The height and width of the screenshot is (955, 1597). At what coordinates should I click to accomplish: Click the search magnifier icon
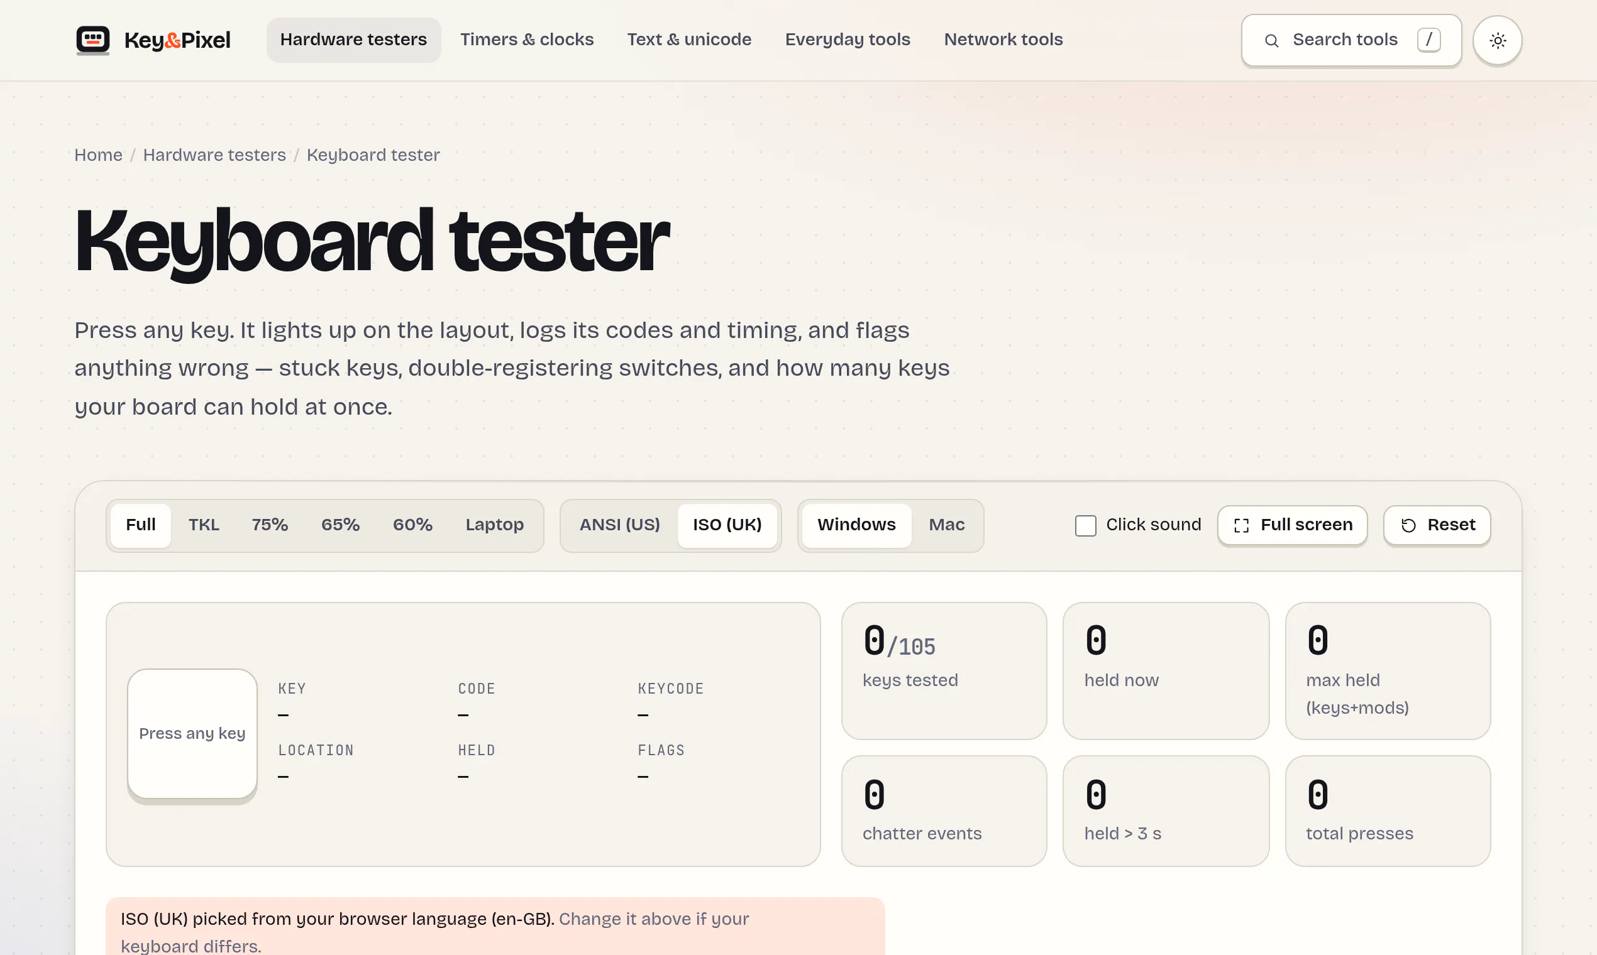(1271, 41)
